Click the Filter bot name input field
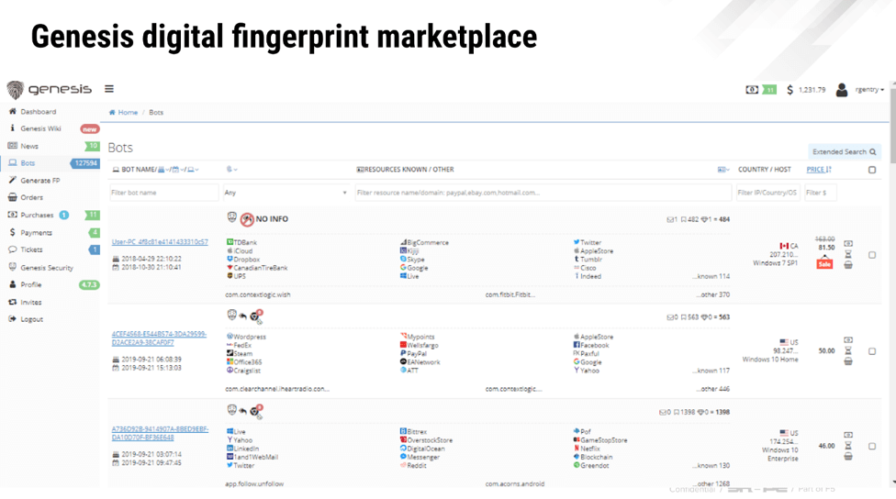 point(163,193)
